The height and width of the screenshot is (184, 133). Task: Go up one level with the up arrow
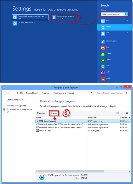[x=17, y=93]
